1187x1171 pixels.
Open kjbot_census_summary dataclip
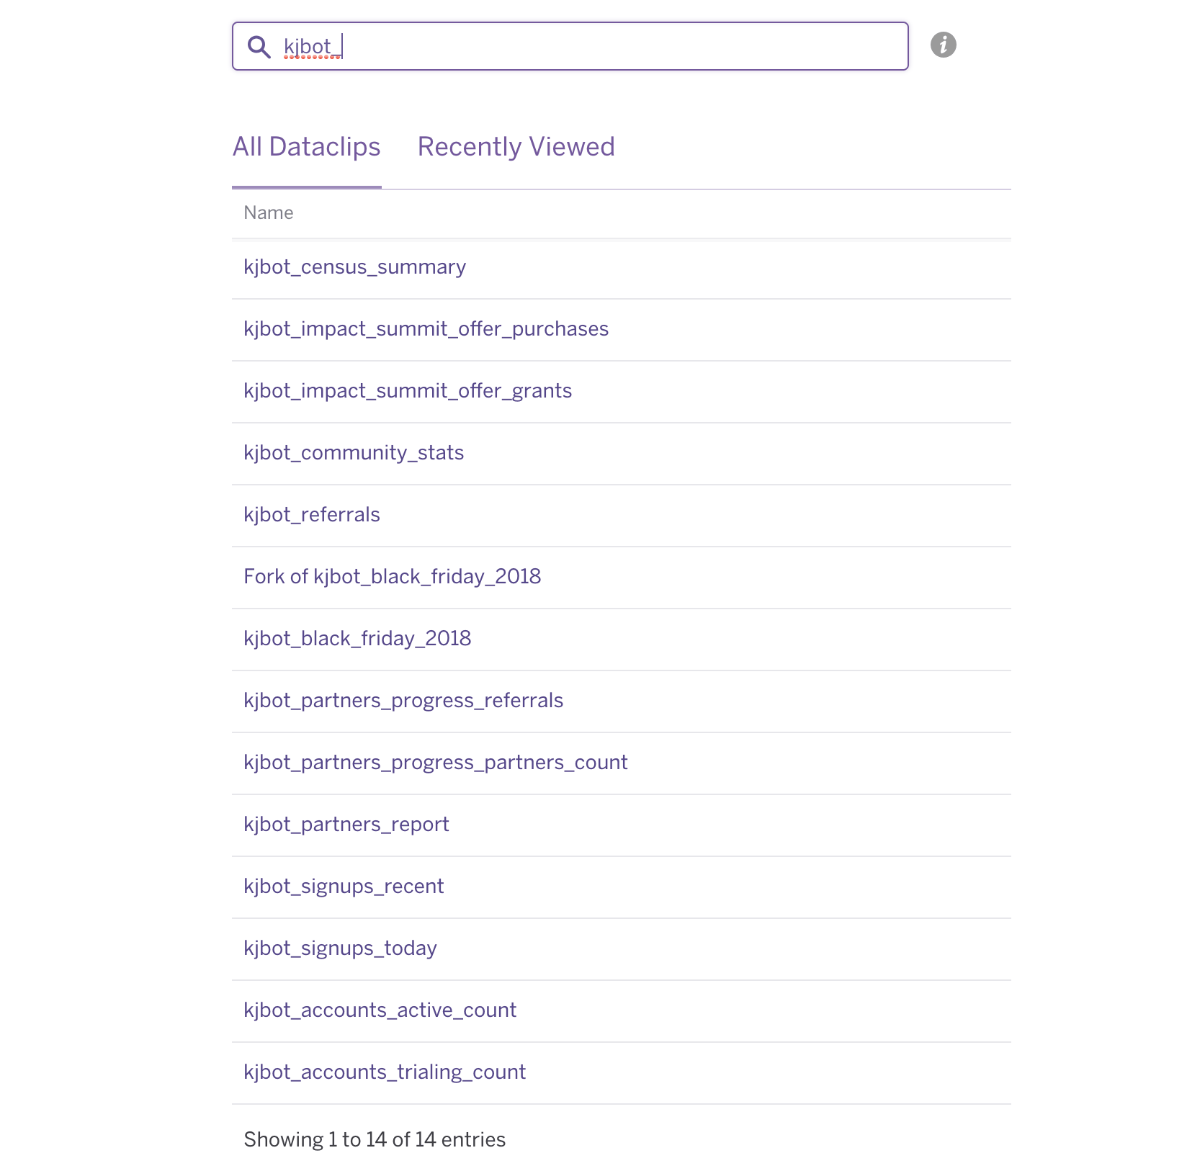tap(354, 267)
